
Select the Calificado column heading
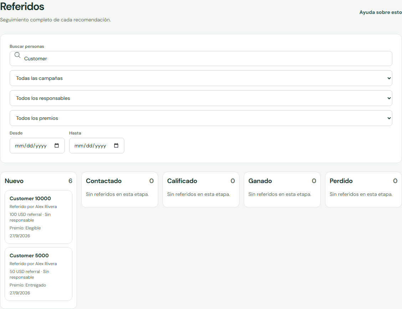[x=182, y=181]
